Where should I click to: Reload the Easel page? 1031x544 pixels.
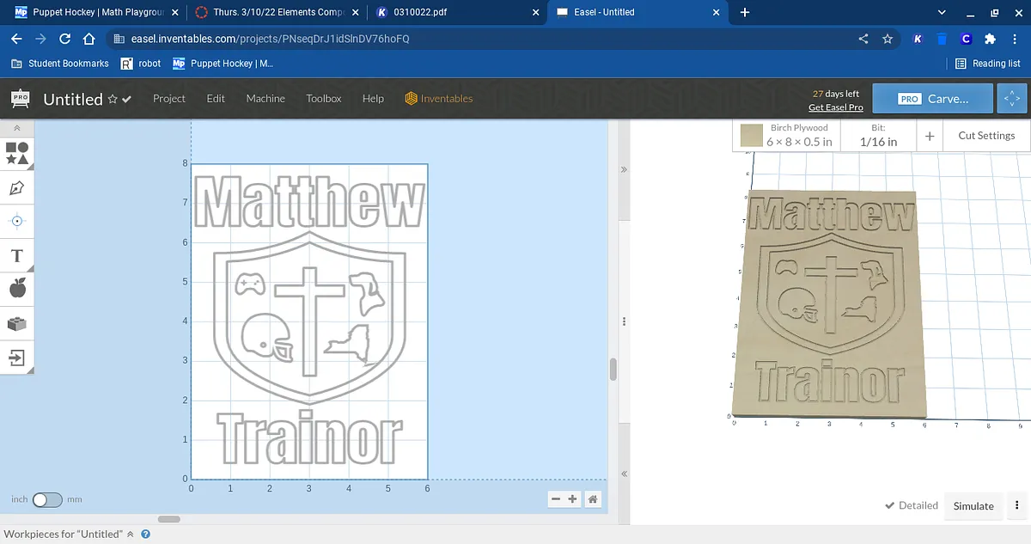(64, 39)
